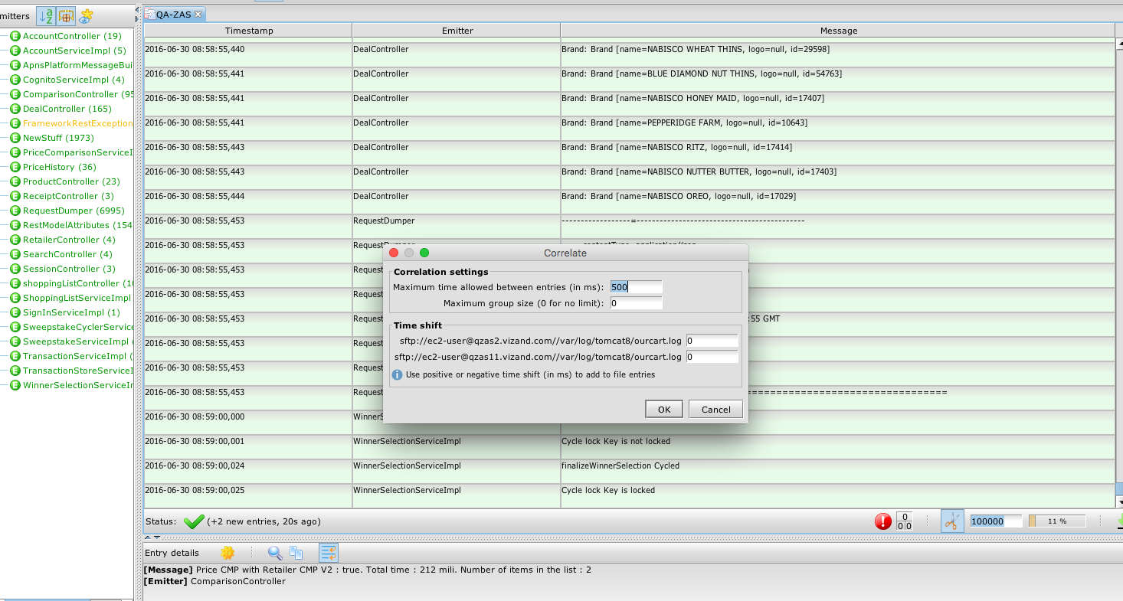This screenshot has height=601, width=1123.
Task: Select SweepstakeCyclerService emitter
Action: click(x=77, y=327)
